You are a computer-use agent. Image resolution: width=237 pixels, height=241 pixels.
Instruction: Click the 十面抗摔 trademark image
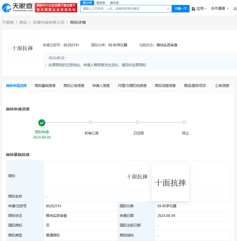(22, 47)
